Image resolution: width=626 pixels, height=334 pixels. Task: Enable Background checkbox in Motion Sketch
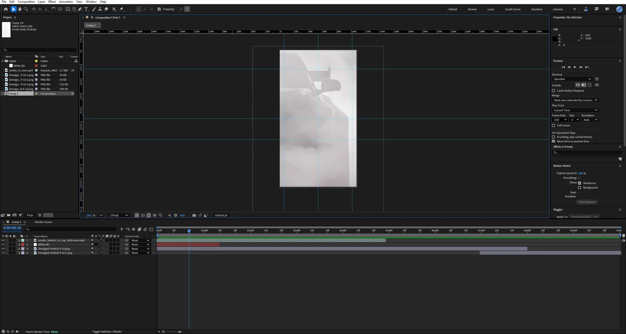tap(580, 188)
